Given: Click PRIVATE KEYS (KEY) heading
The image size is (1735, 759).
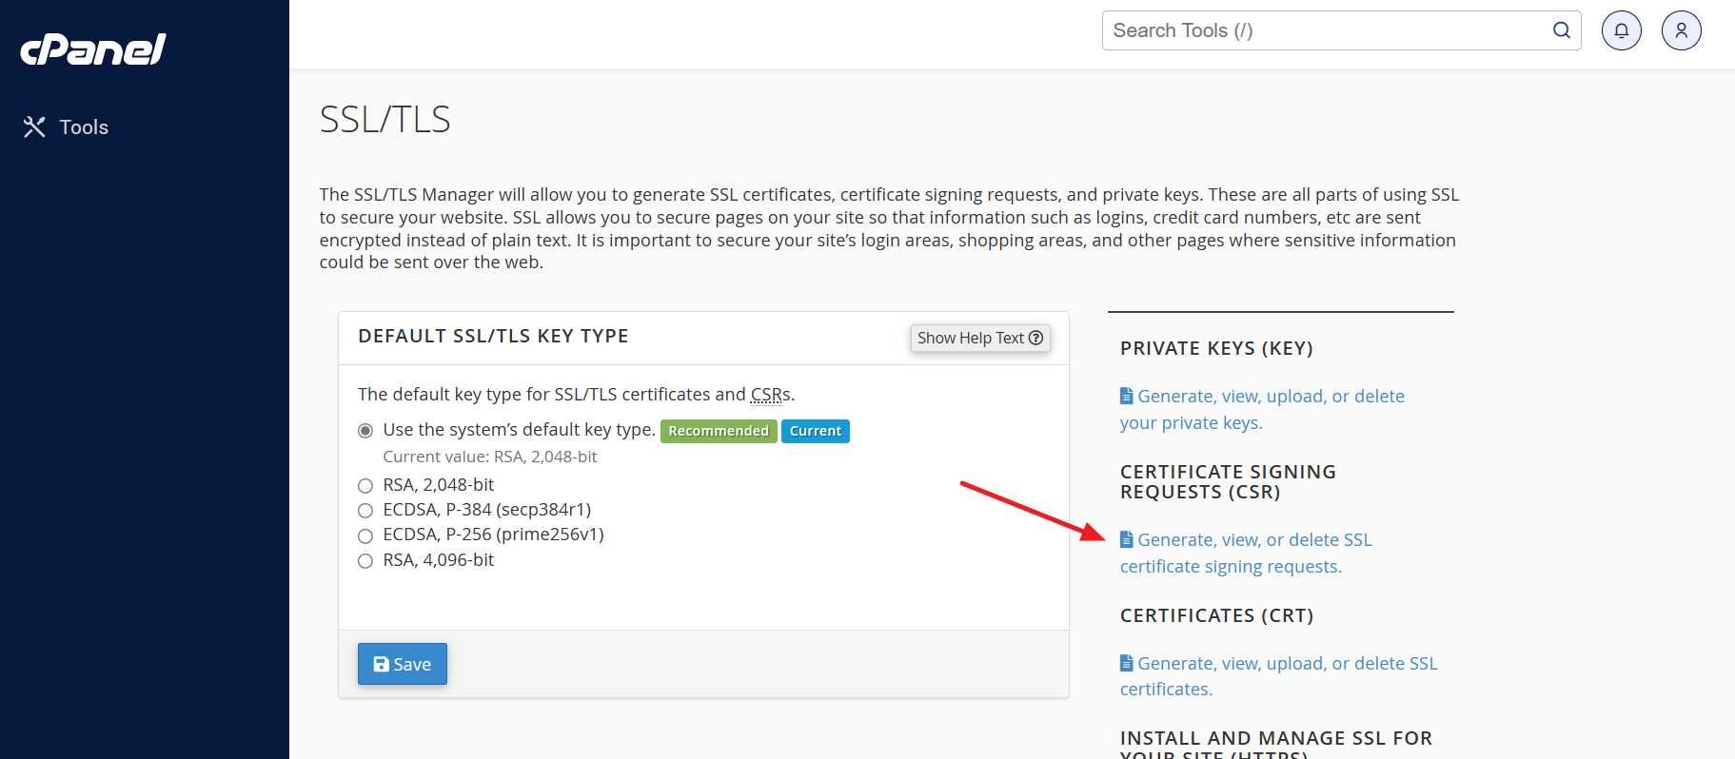Looking at the screenshot, I should 1216,348.
